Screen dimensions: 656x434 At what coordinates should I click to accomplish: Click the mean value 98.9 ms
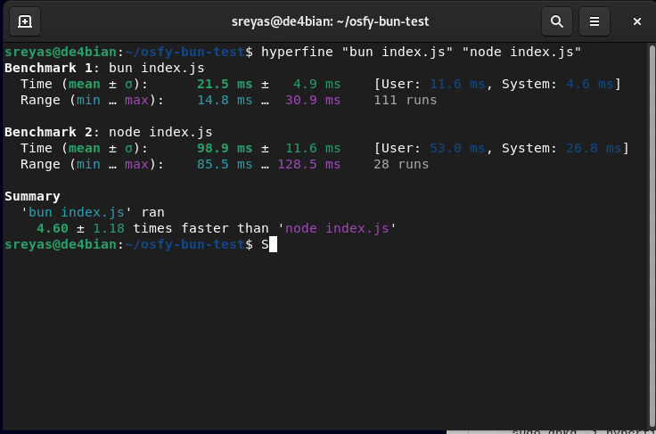pyautogui.click(x=225, y=148)
